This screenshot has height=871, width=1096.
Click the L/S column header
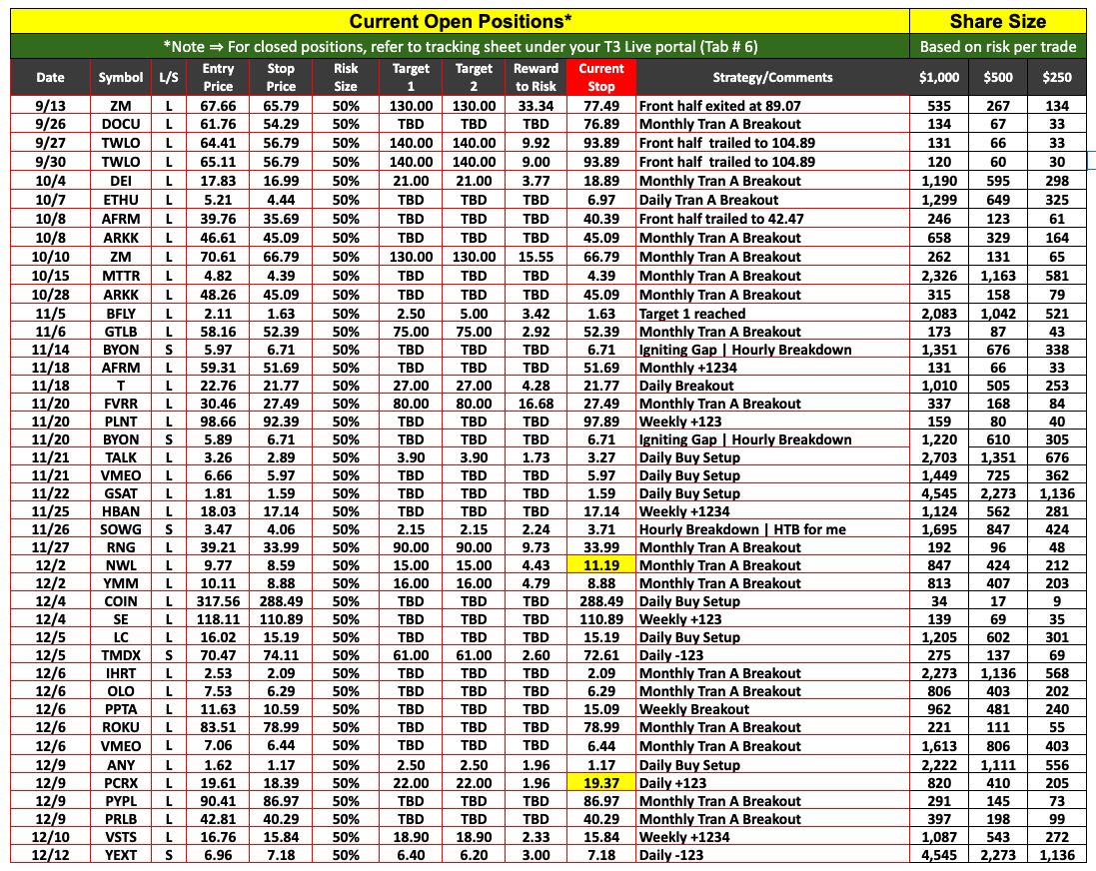[166, 77]
